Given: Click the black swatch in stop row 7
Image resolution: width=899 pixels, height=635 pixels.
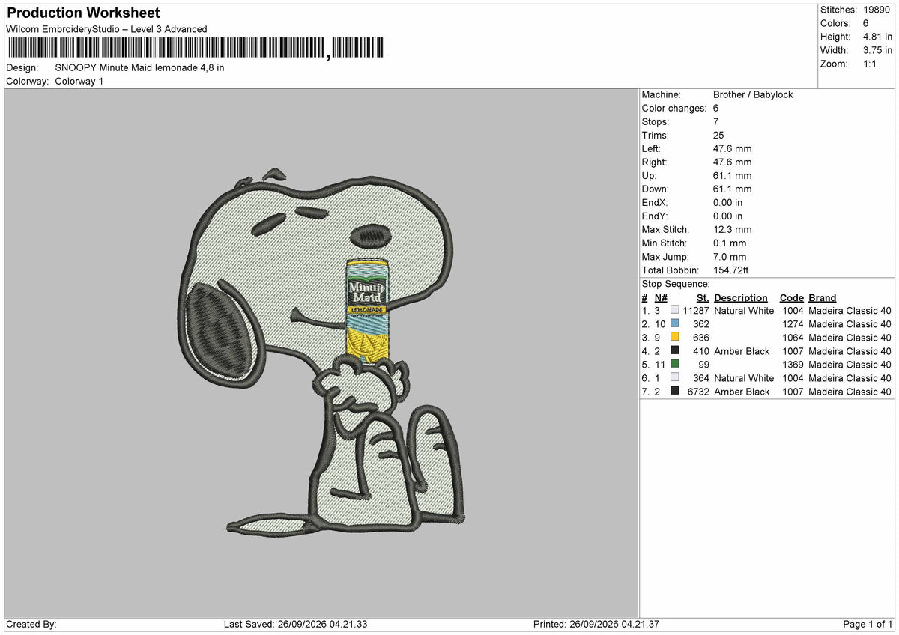Looking at the screenshot, I should pos(675,391).
